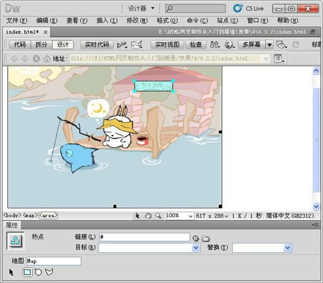The image size is (323, 283).
Task: Open the visual aids eye icon
Action: click(281, 45)
